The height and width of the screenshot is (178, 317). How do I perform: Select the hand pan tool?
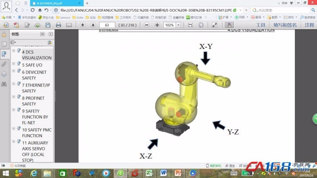(229, 25)
